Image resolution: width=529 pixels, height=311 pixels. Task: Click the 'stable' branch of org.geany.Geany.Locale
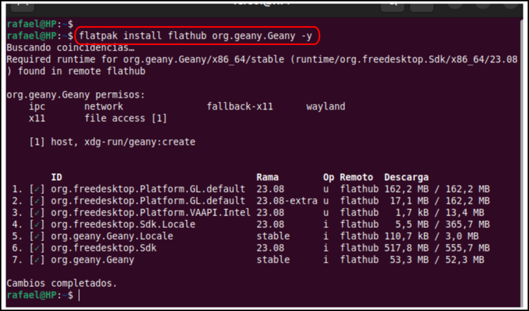pos(273,236)
